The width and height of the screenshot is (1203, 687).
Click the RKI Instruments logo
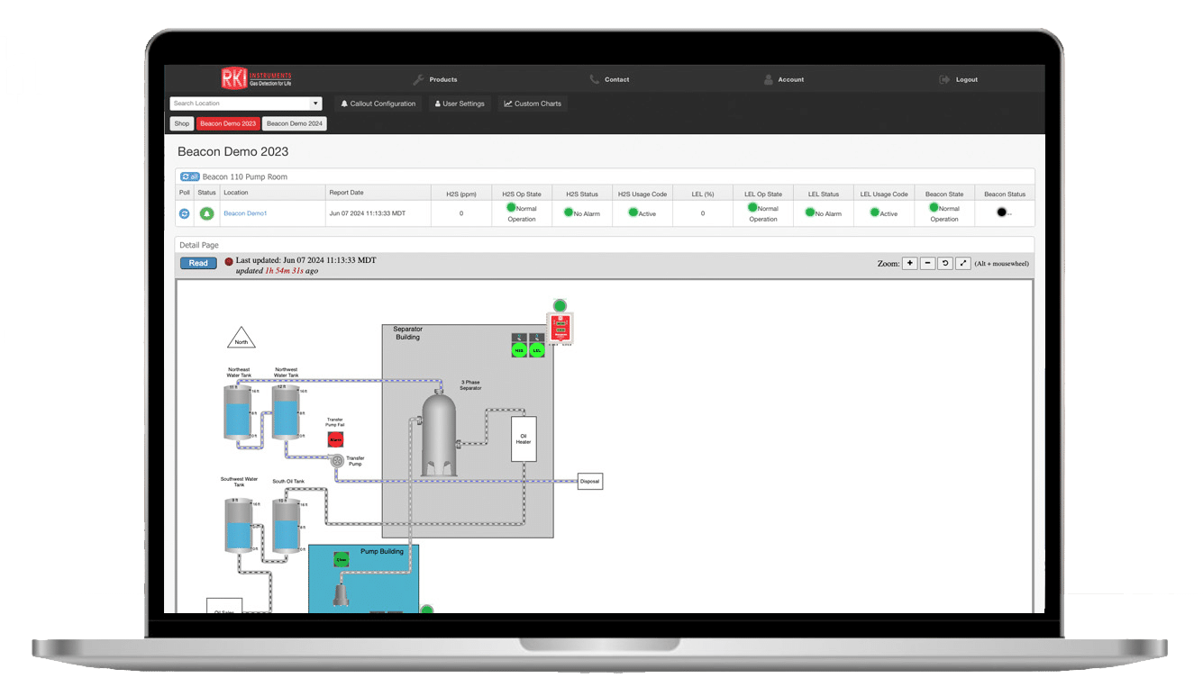257,79
